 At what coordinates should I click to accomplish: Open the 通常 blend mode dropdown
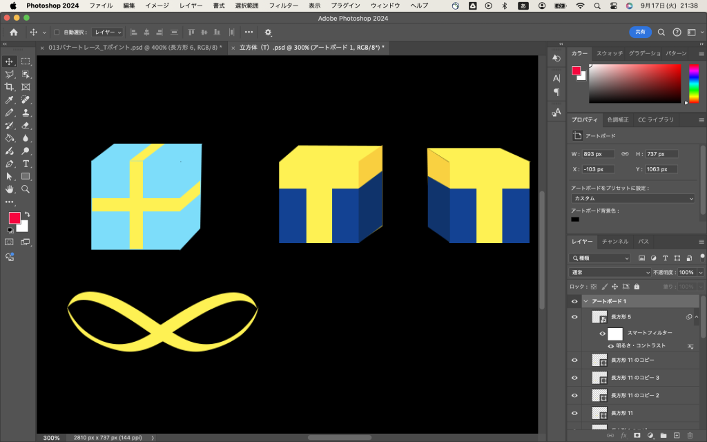coord(610,272)
